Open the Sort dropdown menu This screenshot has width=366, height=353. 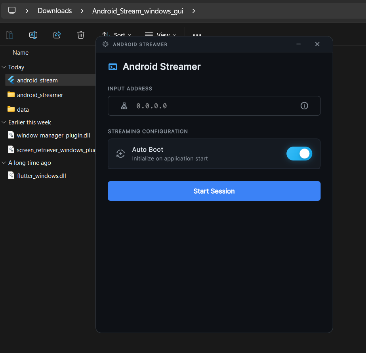(116, 35)
